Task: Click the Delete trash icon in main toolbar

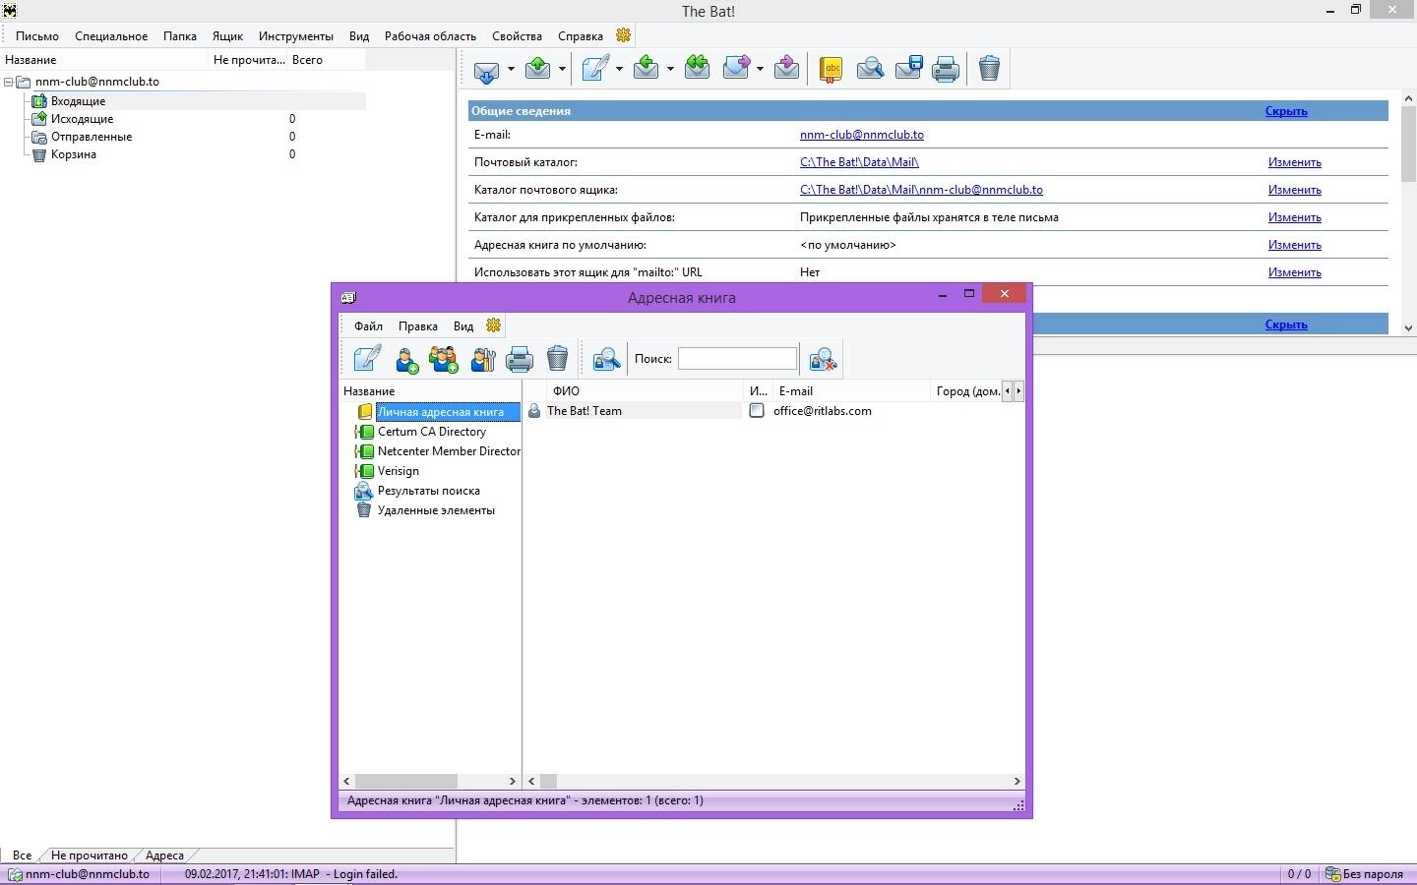Action: pos(990,68)
